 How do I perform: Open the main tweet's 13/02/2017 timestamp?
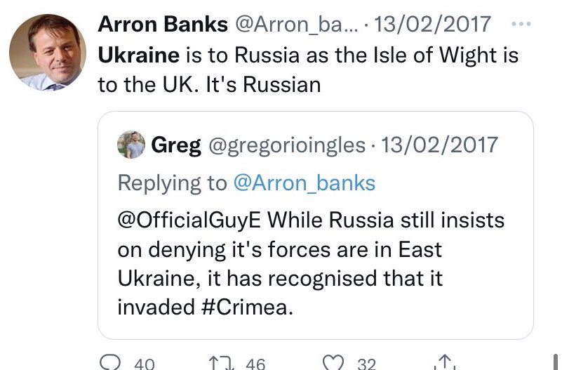(x=432, y=25)
